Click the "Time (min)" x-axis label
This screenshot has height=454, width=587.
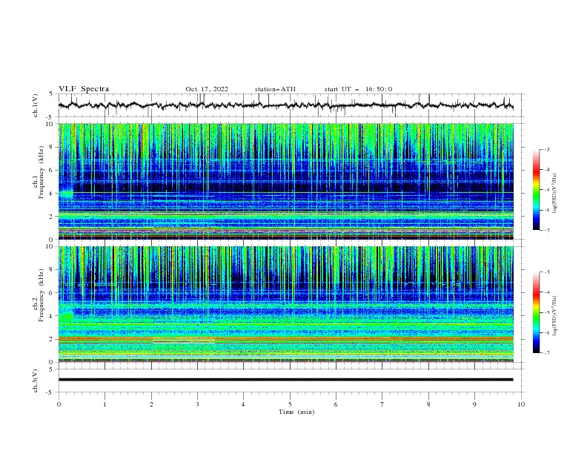296,412
